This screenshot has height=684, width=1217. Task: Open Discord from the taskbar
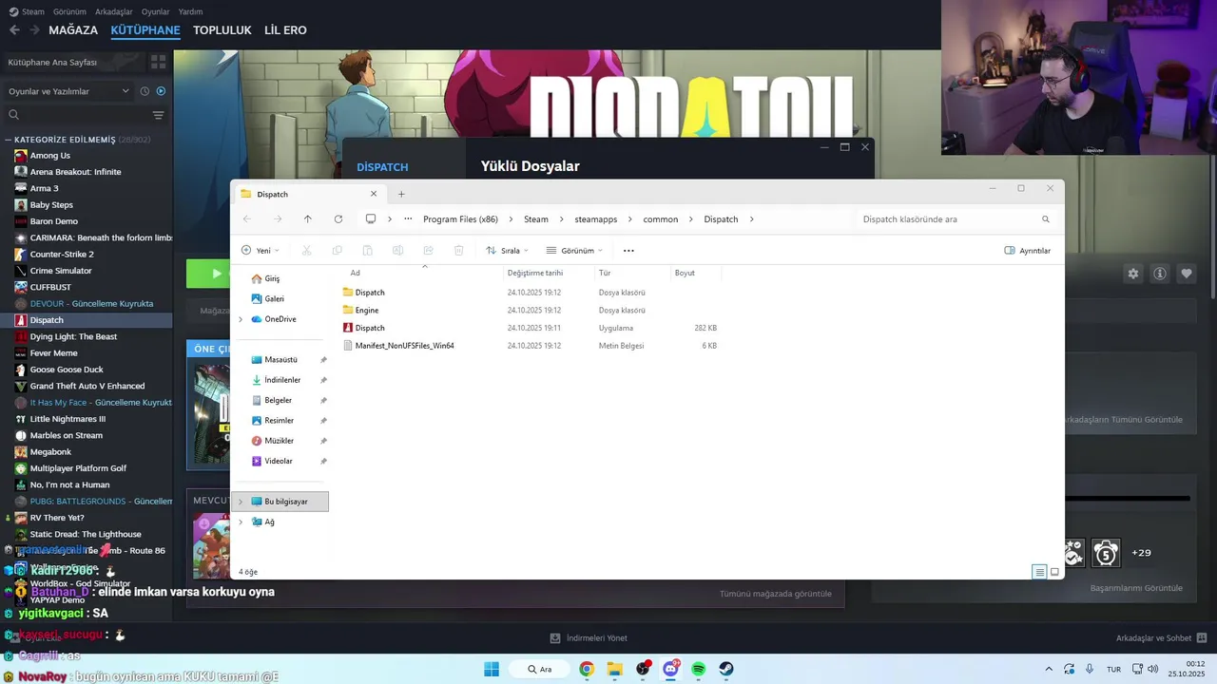point(671,669)
